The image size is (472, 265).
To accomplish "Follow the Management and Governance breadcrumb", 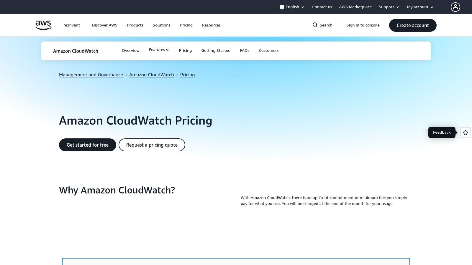I will coord(91,75).
